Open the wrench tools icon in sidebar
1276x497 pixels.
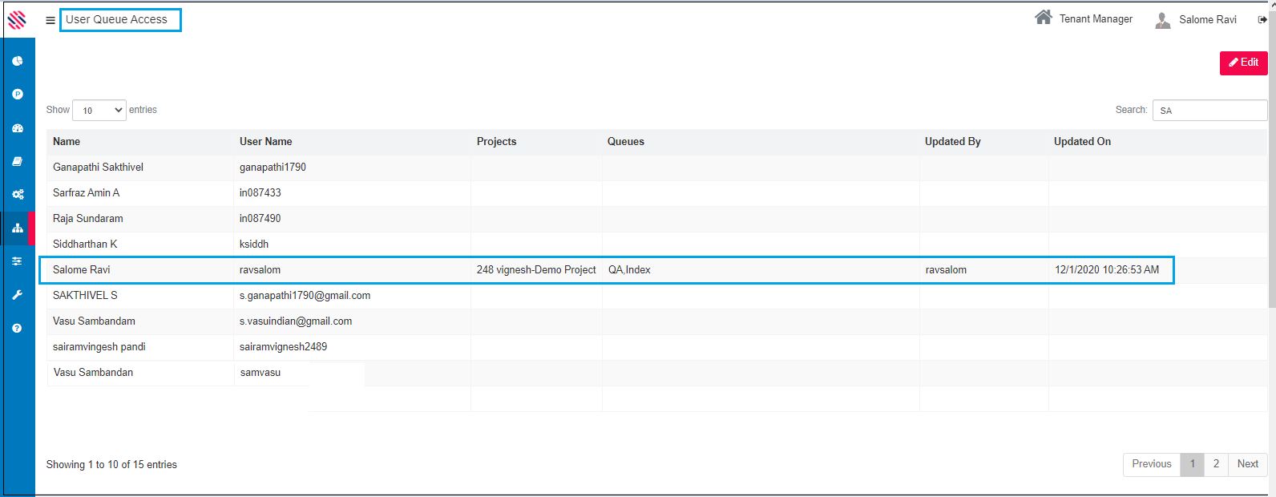tap(18, 295)
